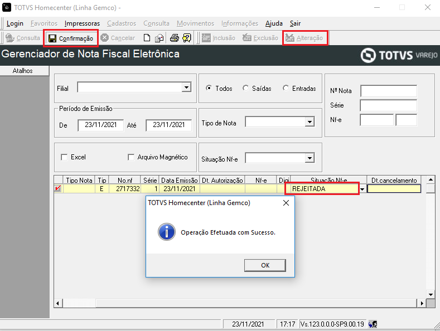The height and width of the screenshot is (331, 440).
Task: Click the Data Emissão column header
Action: (x=180, y=180)
